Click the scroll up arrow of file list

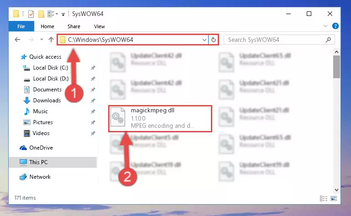(336, 52)
